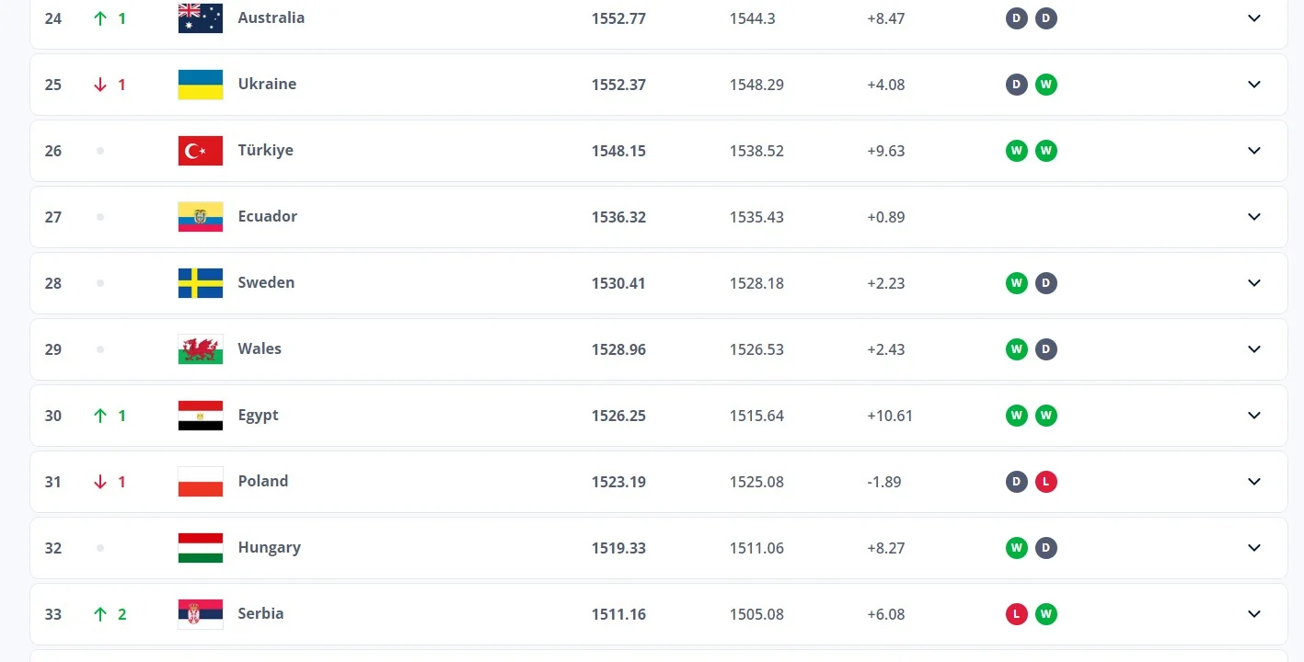Open the Poland team name link
This screenshot has height=662, width=1304.
[263, 481]
